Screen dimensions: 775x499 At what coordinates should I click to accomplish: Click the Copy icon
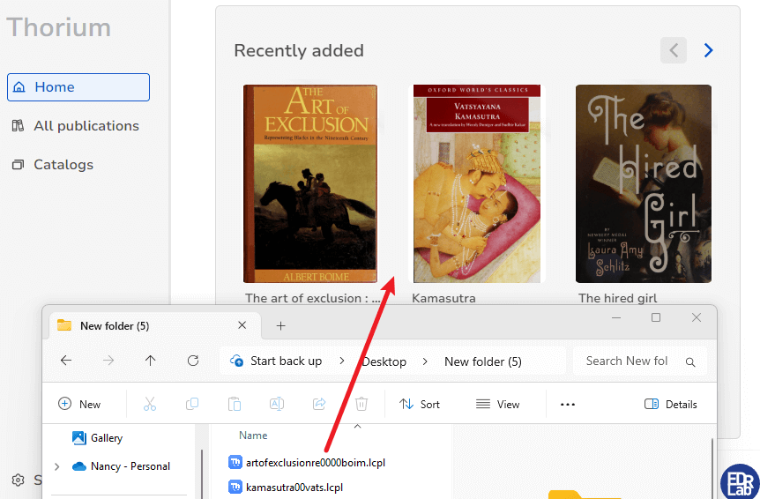192,404
